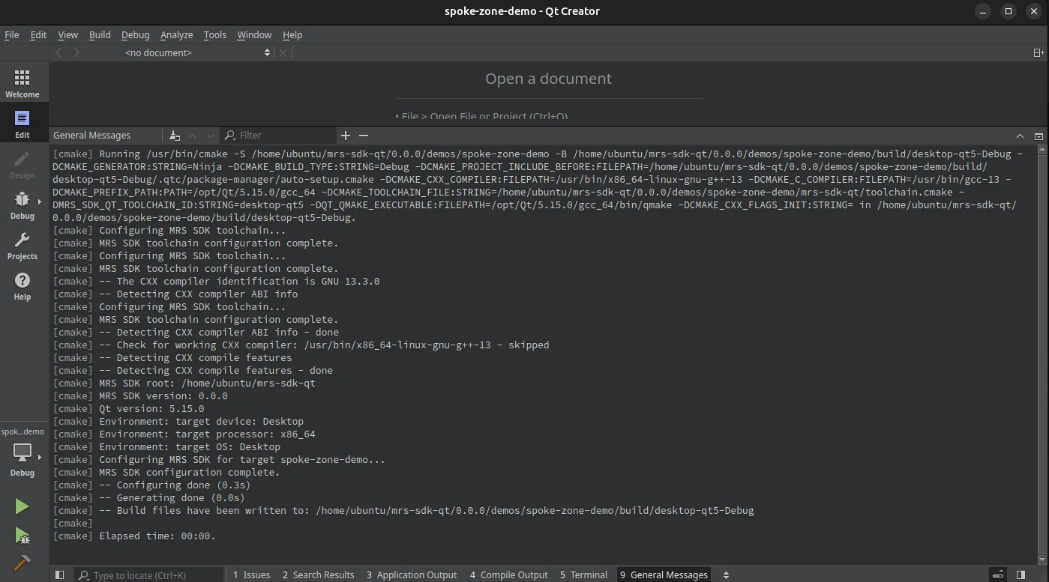Viewport: 1049px width, 582px height.
Task: Toggle the right sidebar visibility
Action: (1021, 575)
